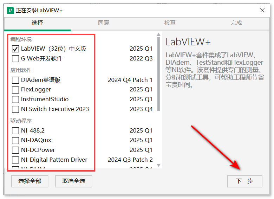Click the LabVIEW+ heading in description panel
Image resolution: width=274 pixels, height=199 pixels.
(x=188, y=42)
